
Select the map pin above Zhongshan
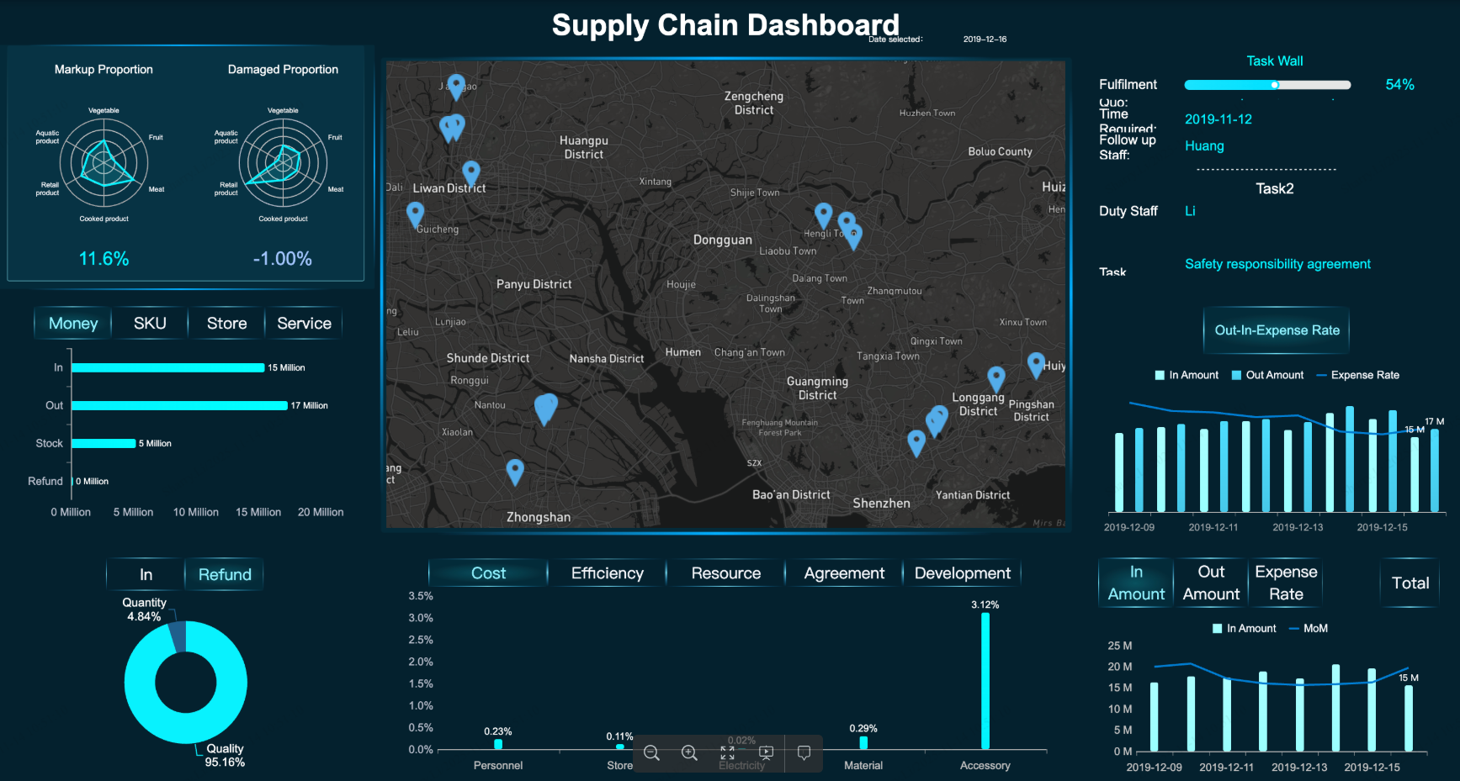click(x=515, y=471)
